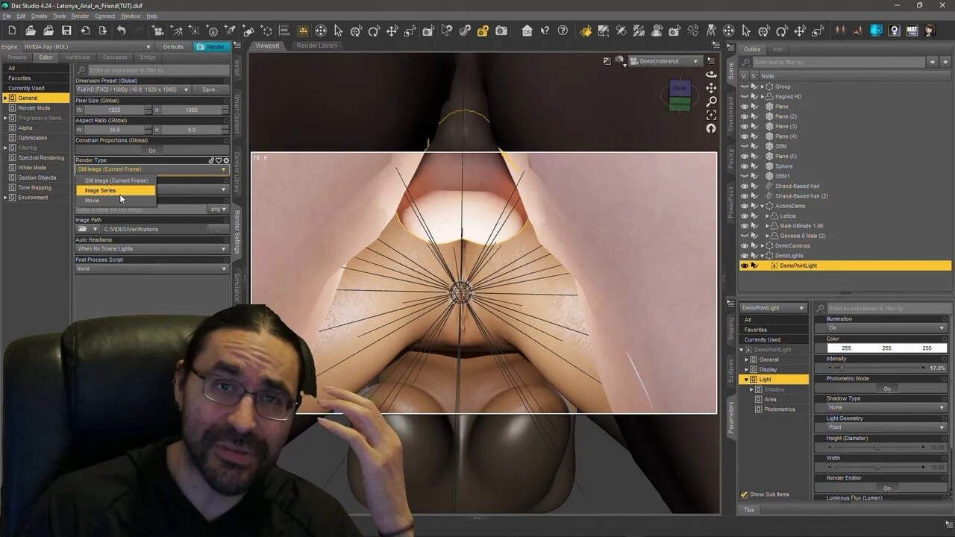Toggle selectability arrow of Leticia node

click(x=754, y=216)
